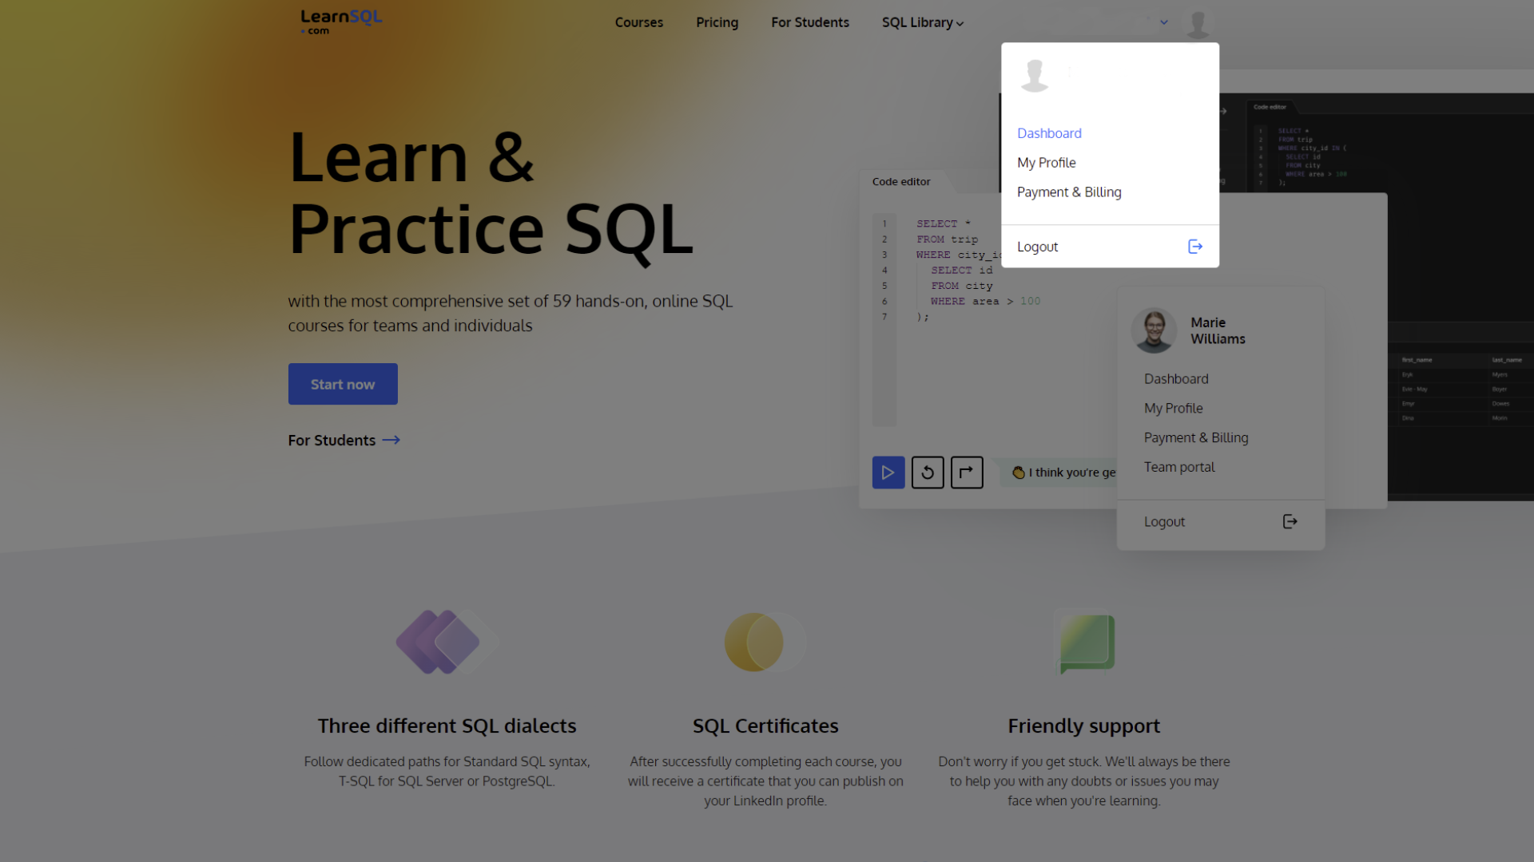
Task: Click the Three different SQL dialects heading
Action: [x=447, y=726]
